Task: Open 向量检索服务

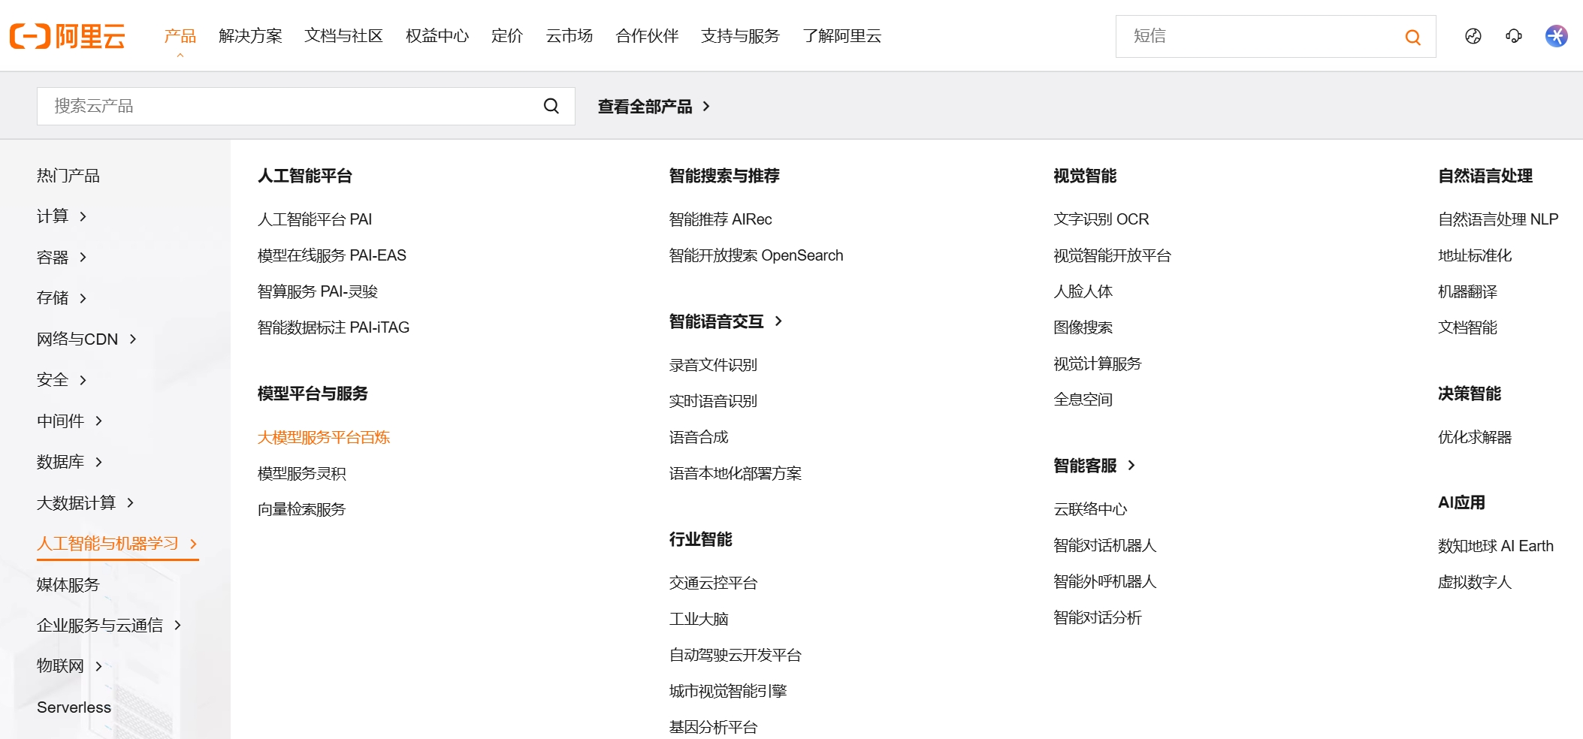Action: [x=302, y=509]
